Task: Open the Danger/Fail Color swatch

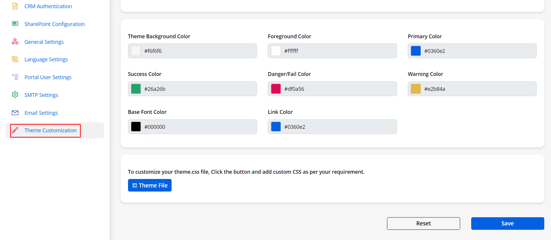Action: [x=276, y=89]
